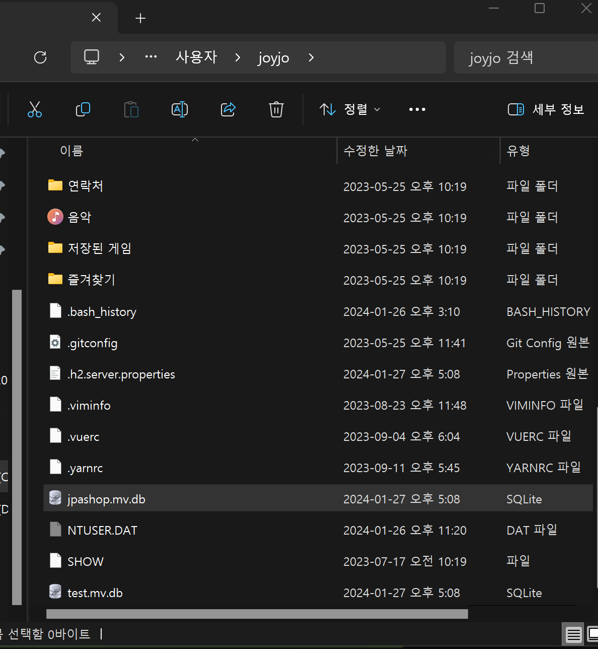598x649 pixels.
Task: Select the folder name 음악
Action: [x=80, y=217]
